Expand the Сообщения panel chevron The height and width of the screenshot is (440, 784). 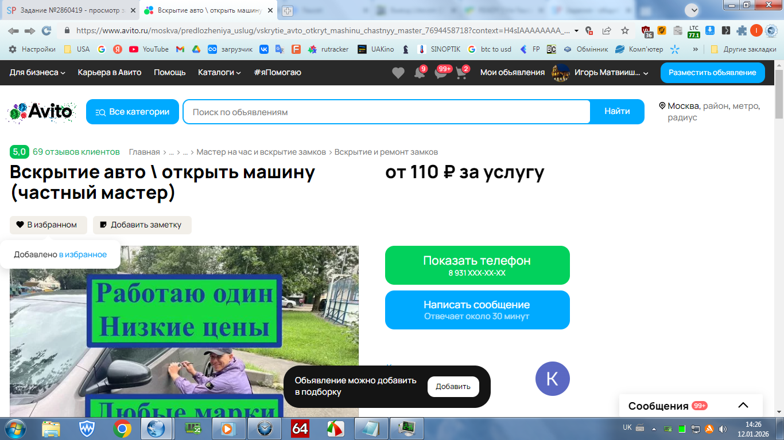coord(743,406)
